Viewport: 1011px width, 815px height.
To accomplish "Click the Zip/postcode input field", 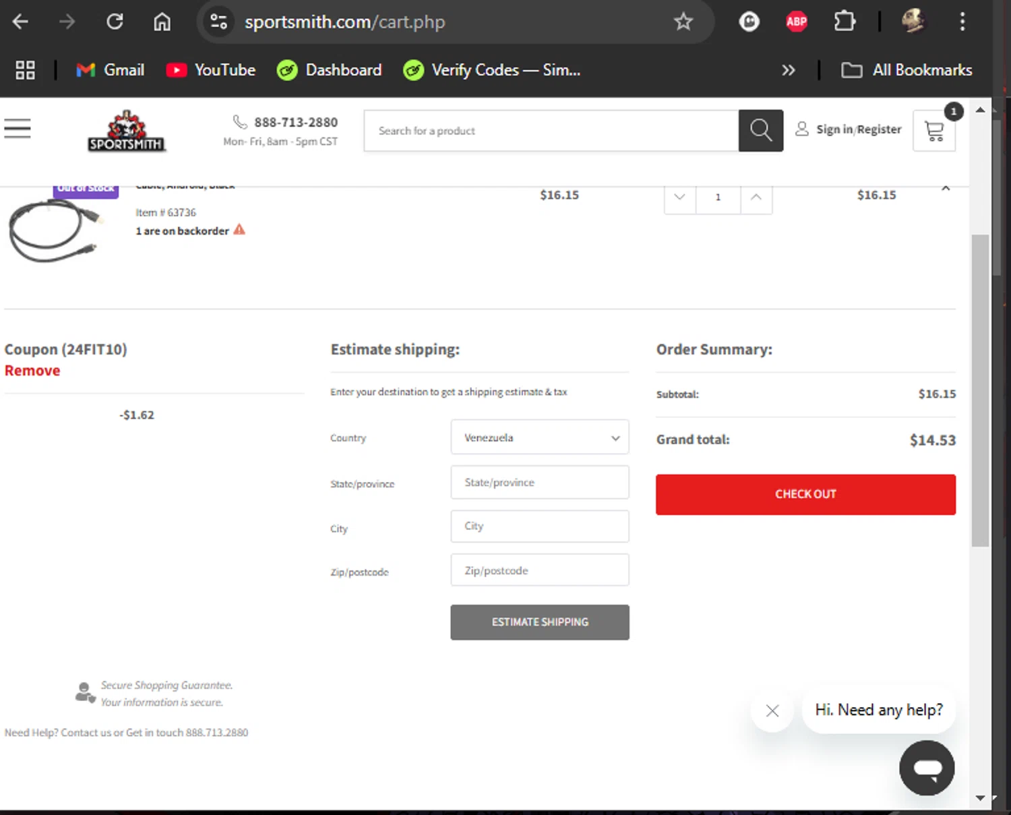I will point(540,570).
